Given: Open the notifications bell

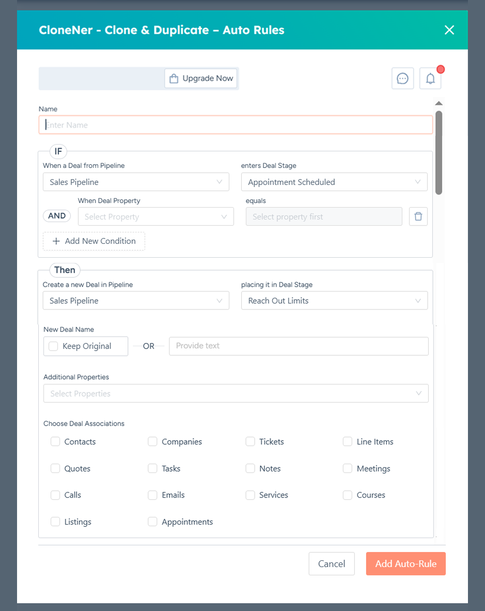Looking at the screenshot, I should coord(430,79).
